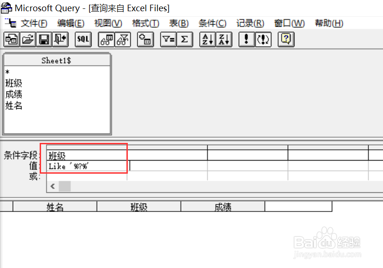Click the Query Now exclamation icon
Screen dimensions: 383x268
246,39
